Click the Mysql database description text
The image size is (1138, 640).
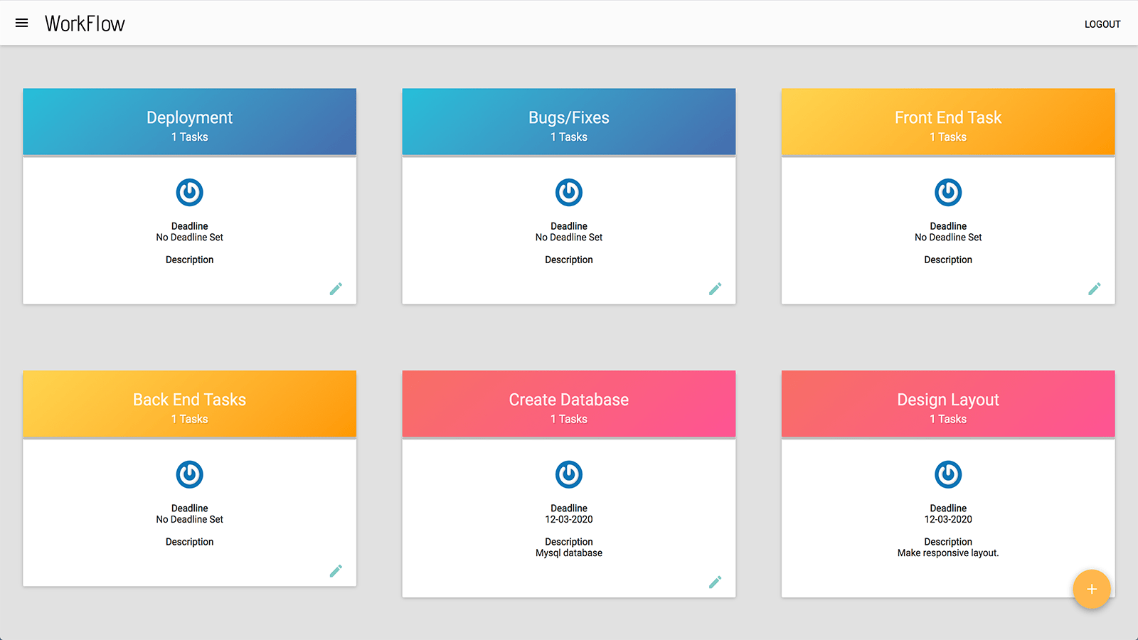[x=568, y=553]
